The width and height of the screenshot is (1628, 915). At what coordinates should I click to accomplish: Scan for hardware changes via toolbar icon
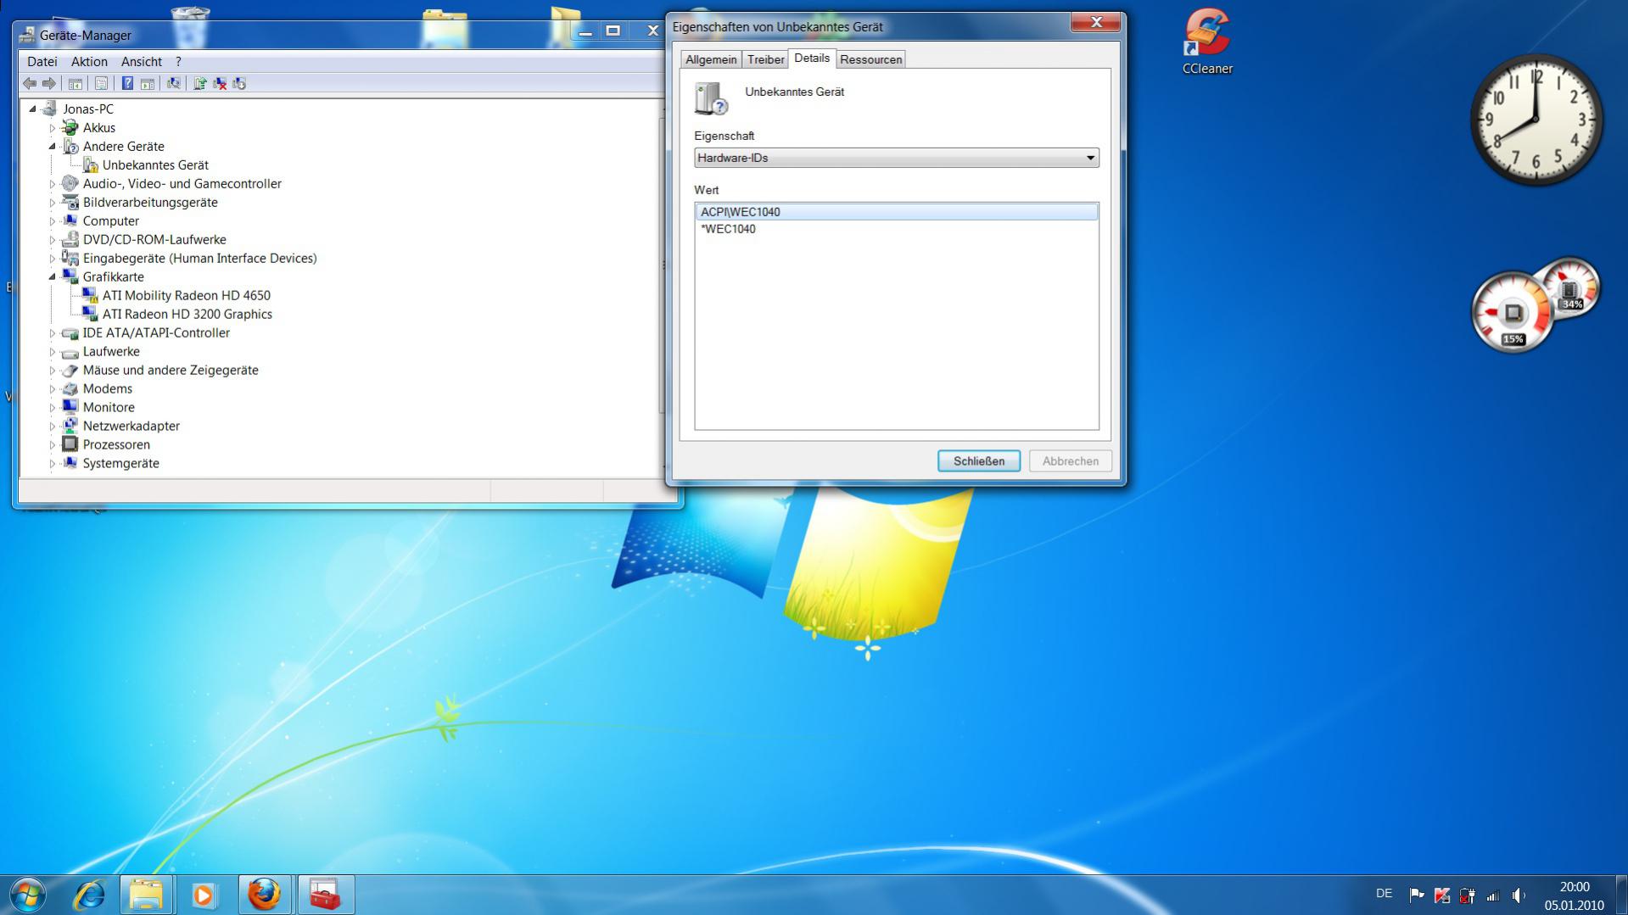(174, 83)
